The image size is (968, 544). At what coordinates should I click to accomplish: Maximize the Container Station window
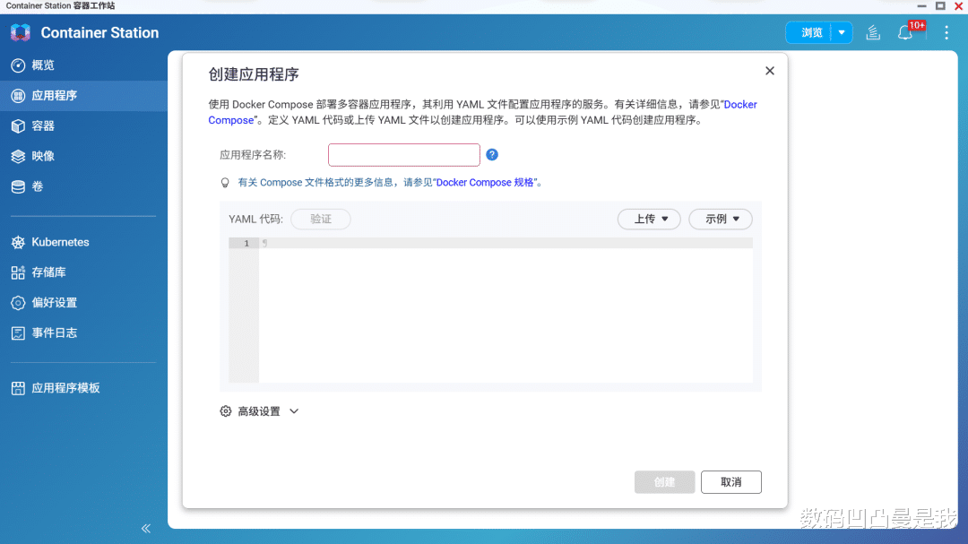click(940, 5)
